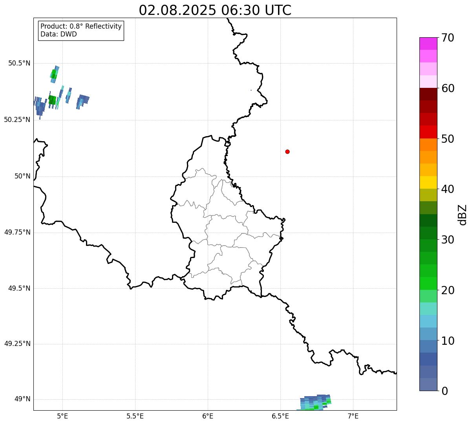The height and width of the screenshot is (424, 472).
Task: Click the colorbar 20 tick label
Action: (x=448, y=290)
